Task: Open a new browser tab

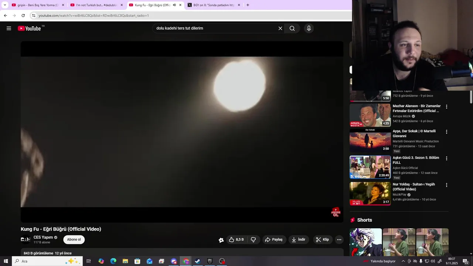Action: tap(248, 5)
